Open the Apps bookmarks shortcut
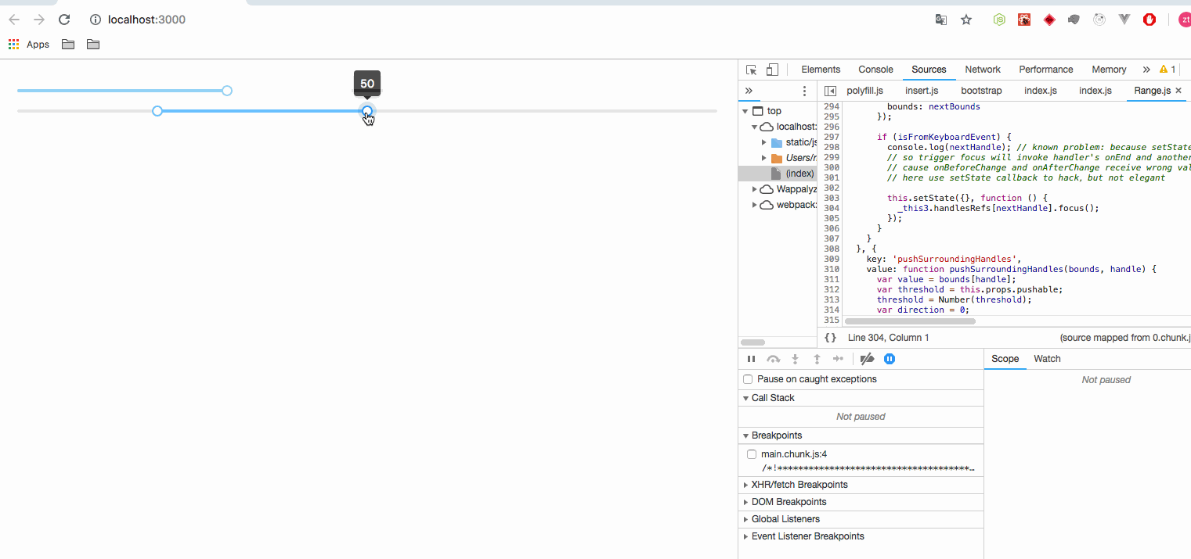 coord(29,45)
